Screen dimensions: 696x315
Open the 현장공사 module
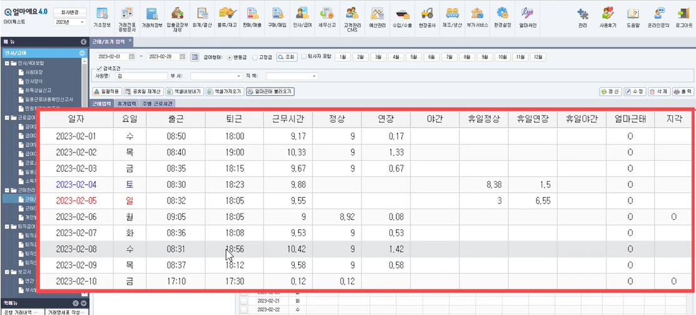(x=427, y=17)
